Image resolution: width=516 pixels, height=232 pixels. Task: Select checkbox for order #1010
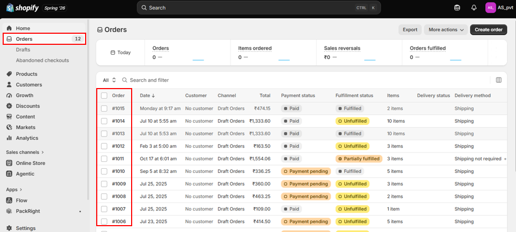(104, 171)
